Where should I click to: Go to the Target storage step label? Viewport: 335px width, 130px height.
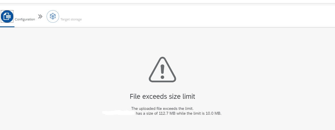click(x=71, y=19)
